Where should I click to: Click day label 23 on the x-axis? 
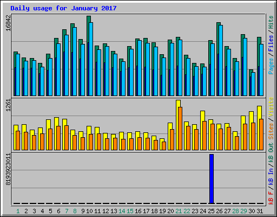pyautogui.click(x=195, y=211)
